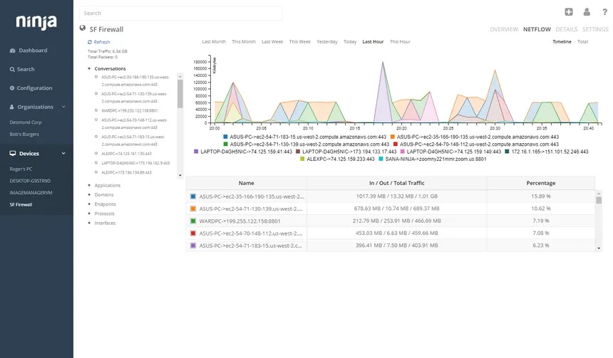
Task: Click the top search input field
Action: (x=180, y=13)
